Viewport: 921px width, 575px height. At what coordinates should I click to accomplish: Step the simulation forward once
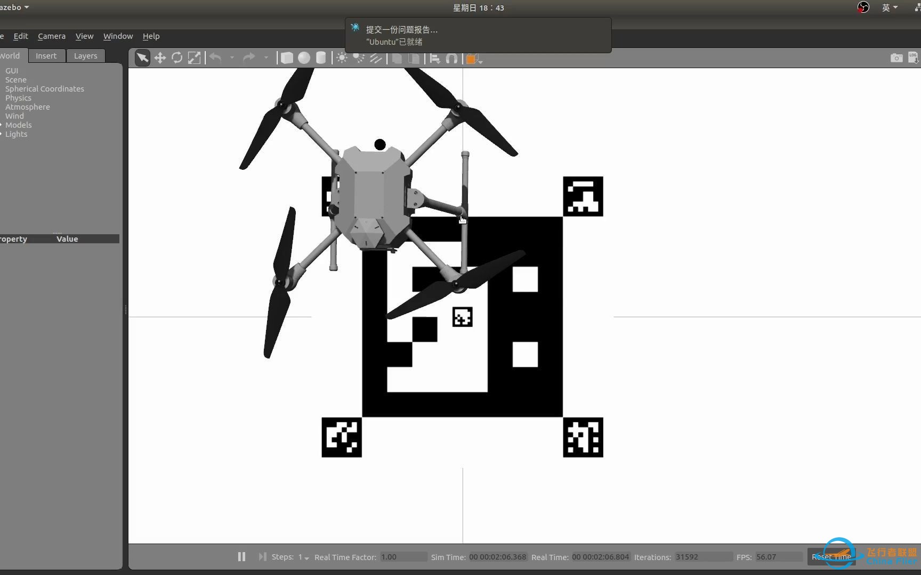tap(262, 556)
